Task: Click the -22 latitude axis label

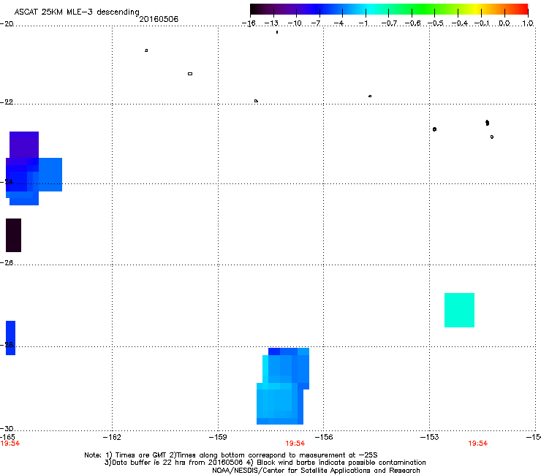Action: point(7,102)
